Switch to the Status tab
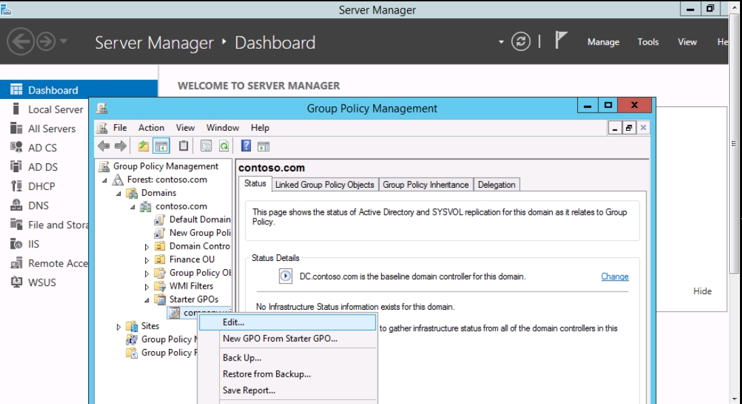742x404 pixels. click(255, 184)
